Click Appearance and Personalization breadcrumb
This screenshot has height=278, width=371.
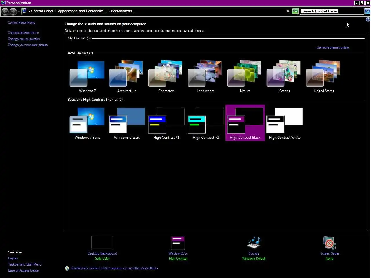click(x=82, y=11)
